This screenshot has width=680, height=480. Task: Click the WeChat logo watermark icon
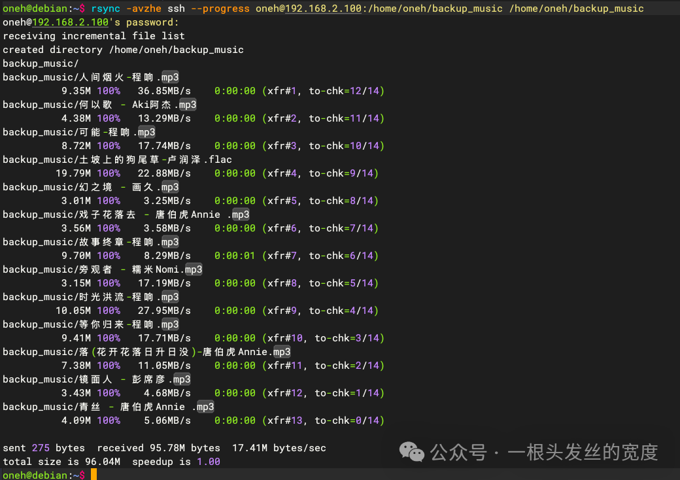point(411,451)
